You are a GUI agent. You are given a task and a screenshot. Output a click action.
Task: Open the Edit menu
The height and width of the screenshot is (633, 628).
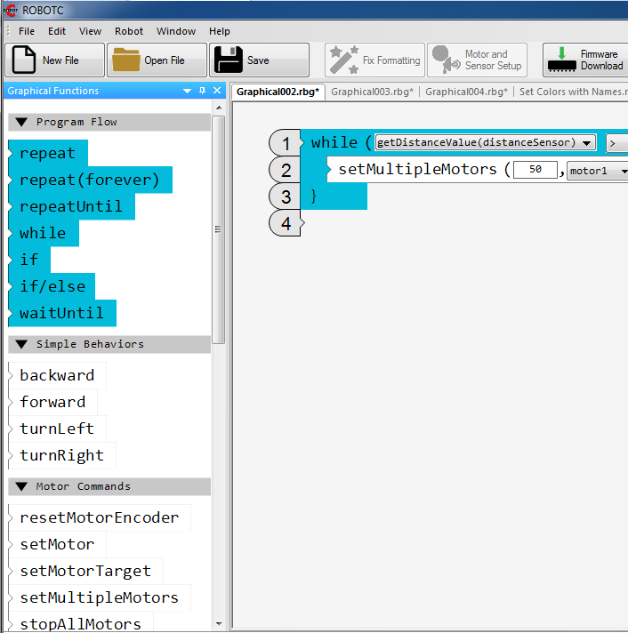click(57, 31)
